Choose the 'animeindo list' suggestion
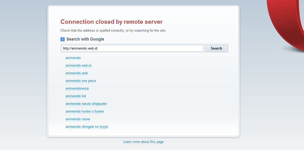The image size is (304, 150). click(x=76, y=96)
